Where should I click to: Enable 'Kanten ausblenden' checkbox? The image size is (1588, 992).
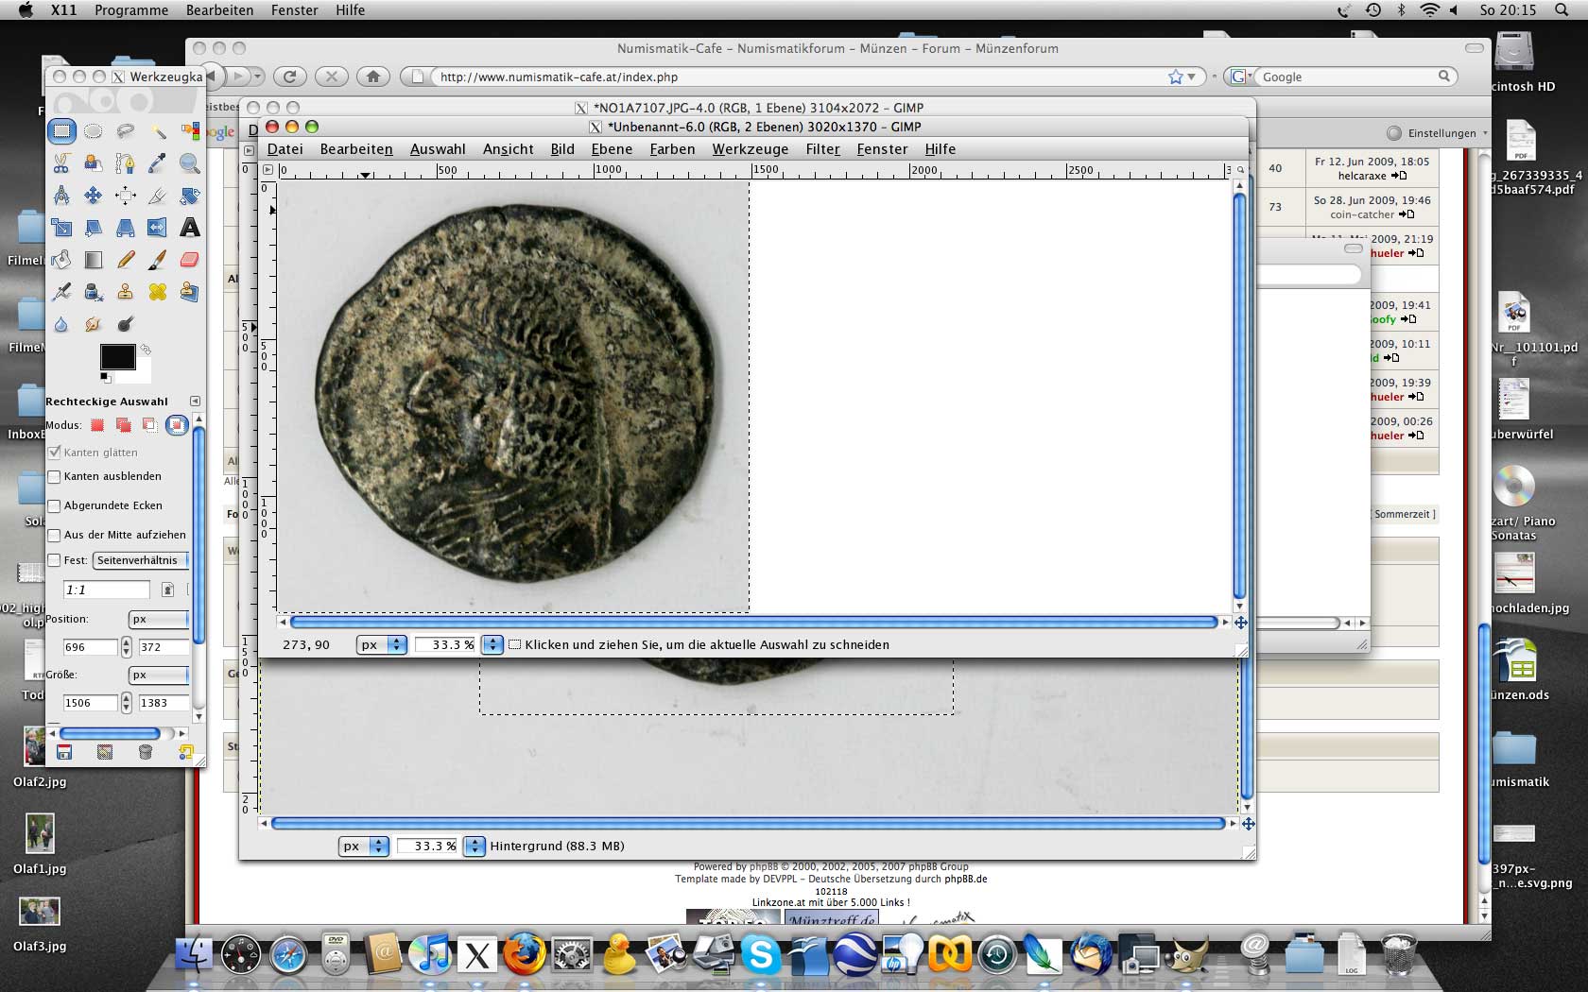click(x=55, y=477)
